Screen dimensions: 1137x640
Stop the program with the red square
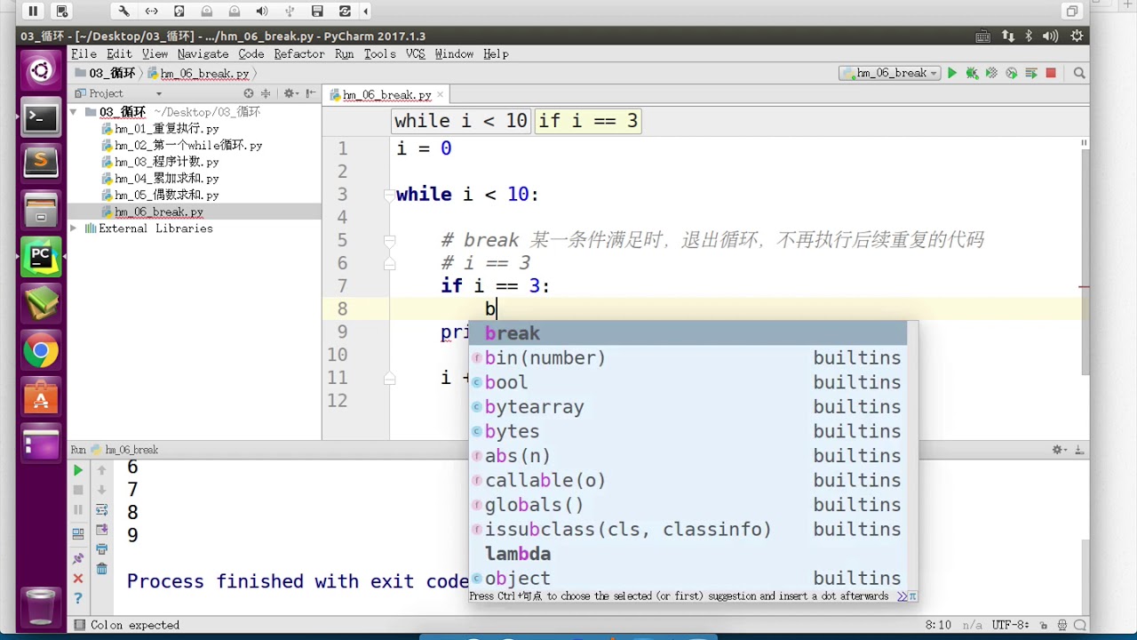point(1051,74)
